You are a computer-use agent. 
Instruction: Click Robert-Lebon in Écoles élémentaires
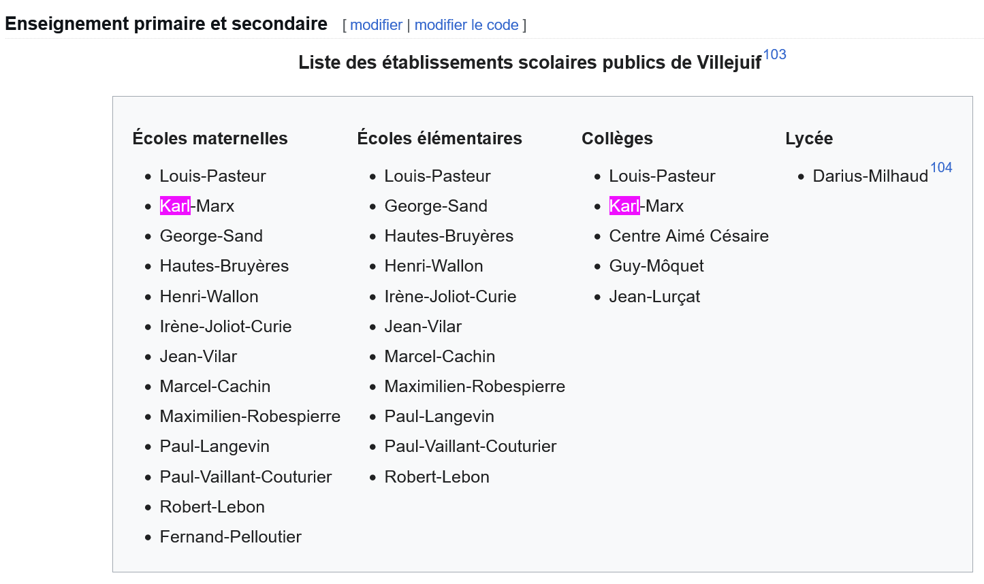click(437, 477)
